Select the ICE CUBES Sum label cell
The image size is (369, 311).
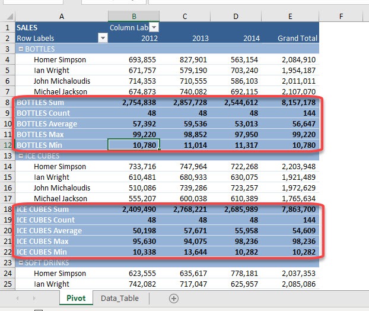pyautogui.click(x=62, y=209)
